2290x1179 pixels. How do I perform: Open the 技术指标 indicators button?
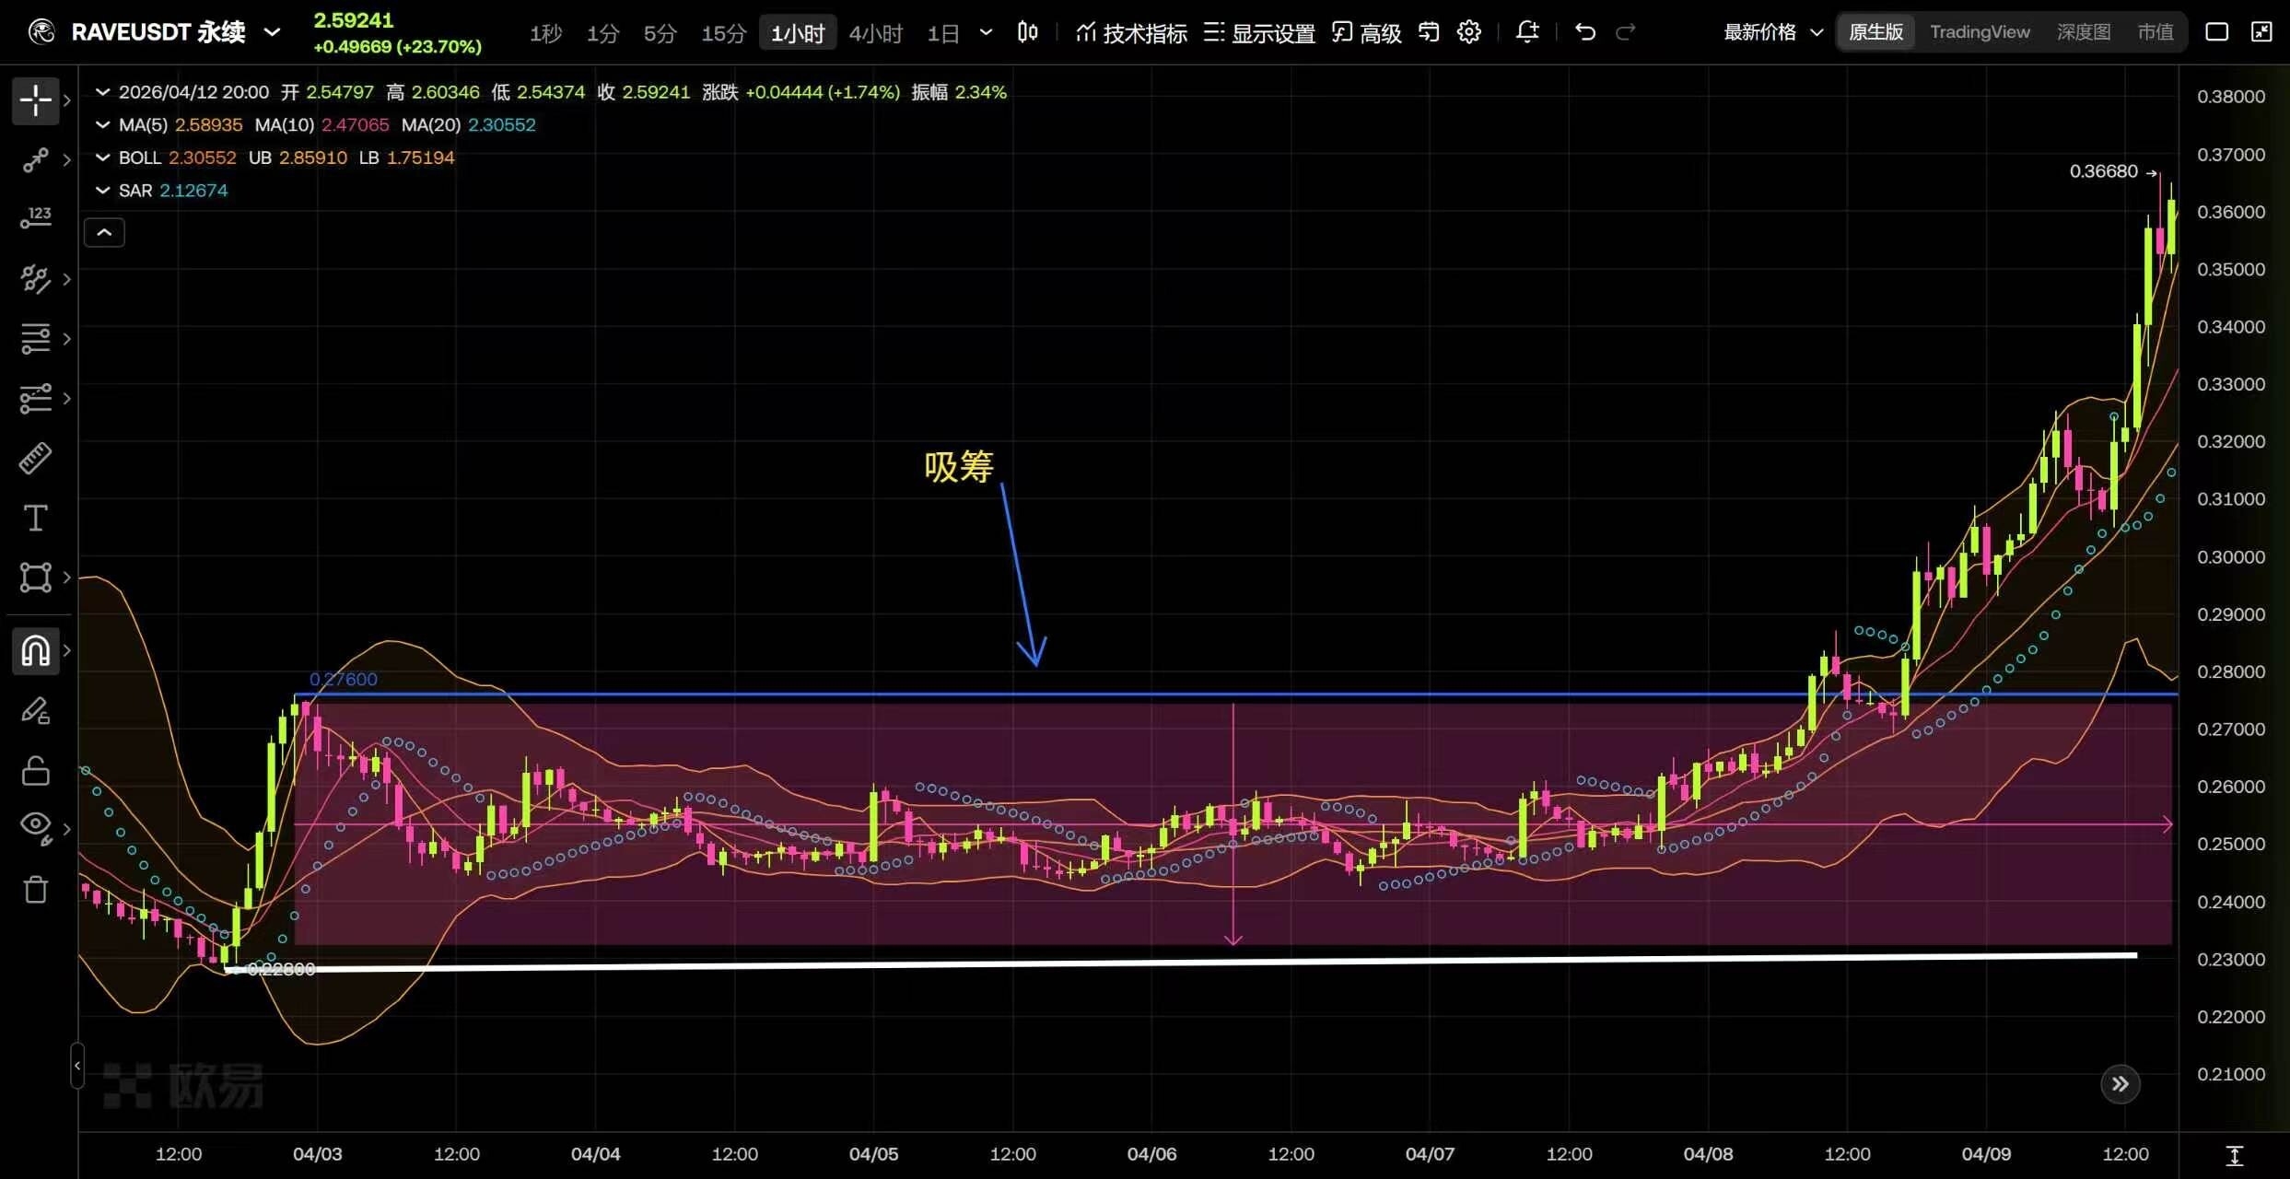click(x=1131, y=33)
